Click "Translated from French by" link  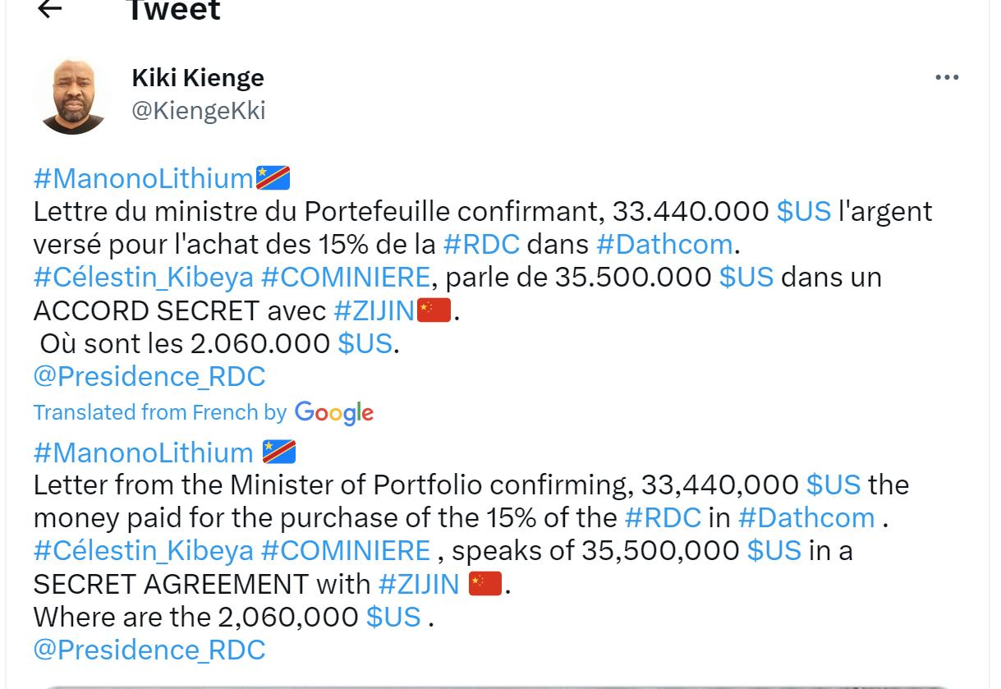tap(160, 412)
